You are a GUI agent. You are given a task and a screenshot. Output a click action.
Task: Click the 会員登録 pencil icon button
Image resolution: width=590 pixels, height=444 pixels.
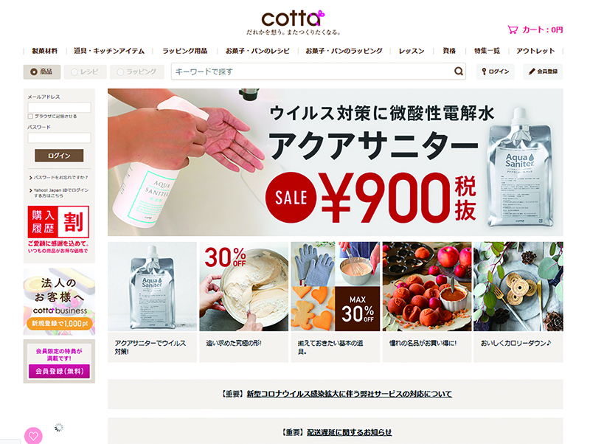click(543, 72)
